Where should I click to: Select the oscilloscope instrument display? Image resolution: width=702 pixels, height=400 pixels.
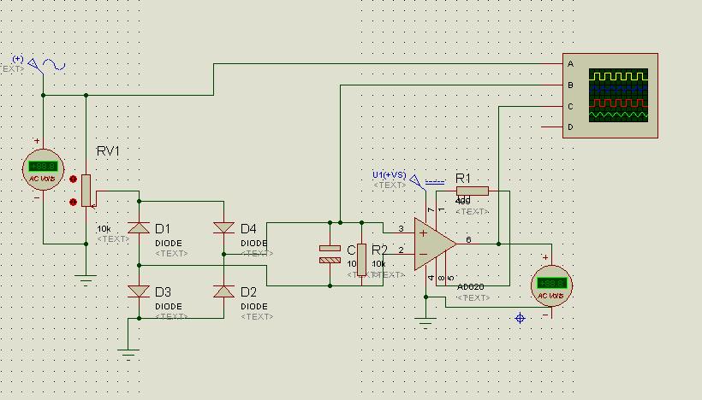(618, 95)
